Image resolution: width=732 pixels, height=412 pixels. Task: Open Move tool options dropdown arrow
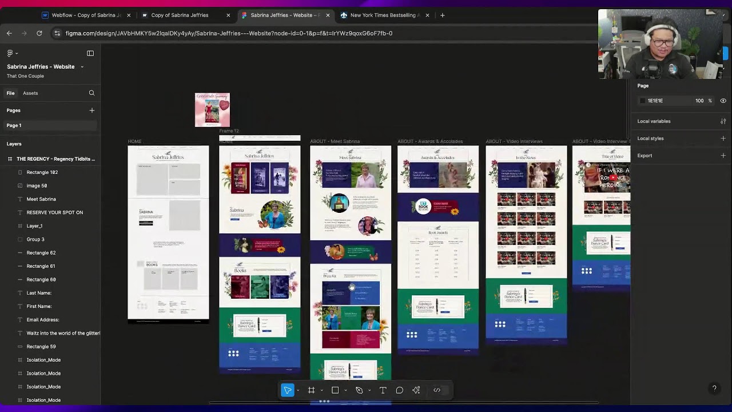coord(298,390)
